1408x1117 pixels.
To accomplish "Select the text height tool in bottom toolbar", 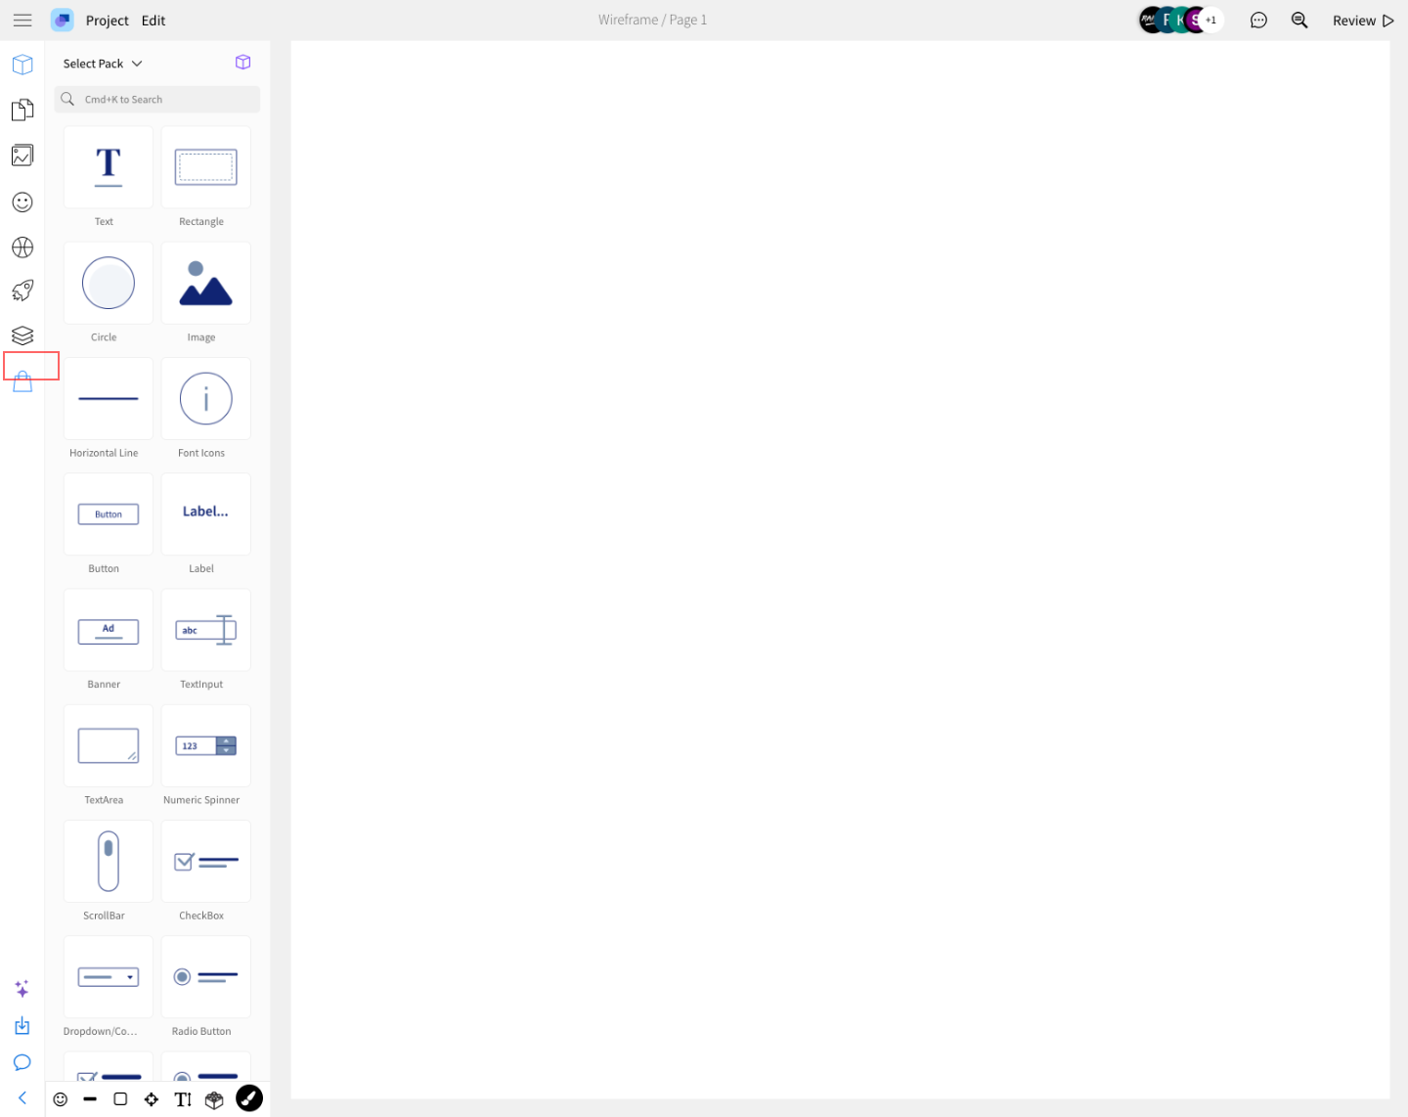I will click(183, 1099).
